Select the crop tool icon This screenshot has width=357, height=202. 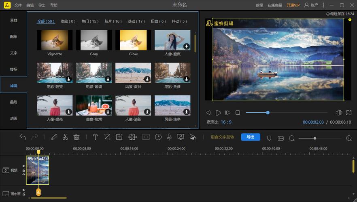[x=107, y=137]
